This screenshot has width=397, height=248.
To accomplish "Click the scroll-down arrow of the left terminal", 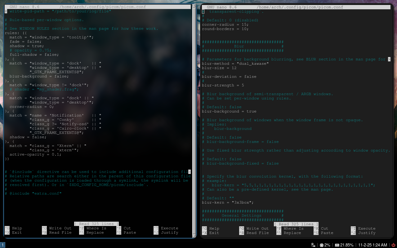I will [194, 236].
